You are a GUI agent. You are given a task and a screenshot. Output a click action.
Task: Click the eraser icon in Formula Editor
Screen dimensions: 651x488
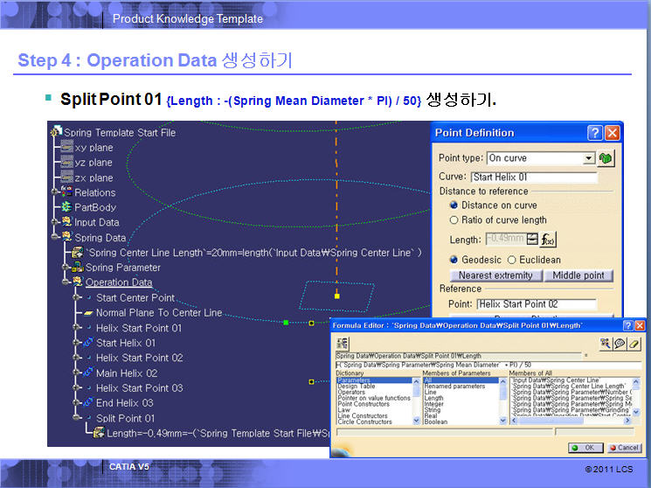pos(634,343)
